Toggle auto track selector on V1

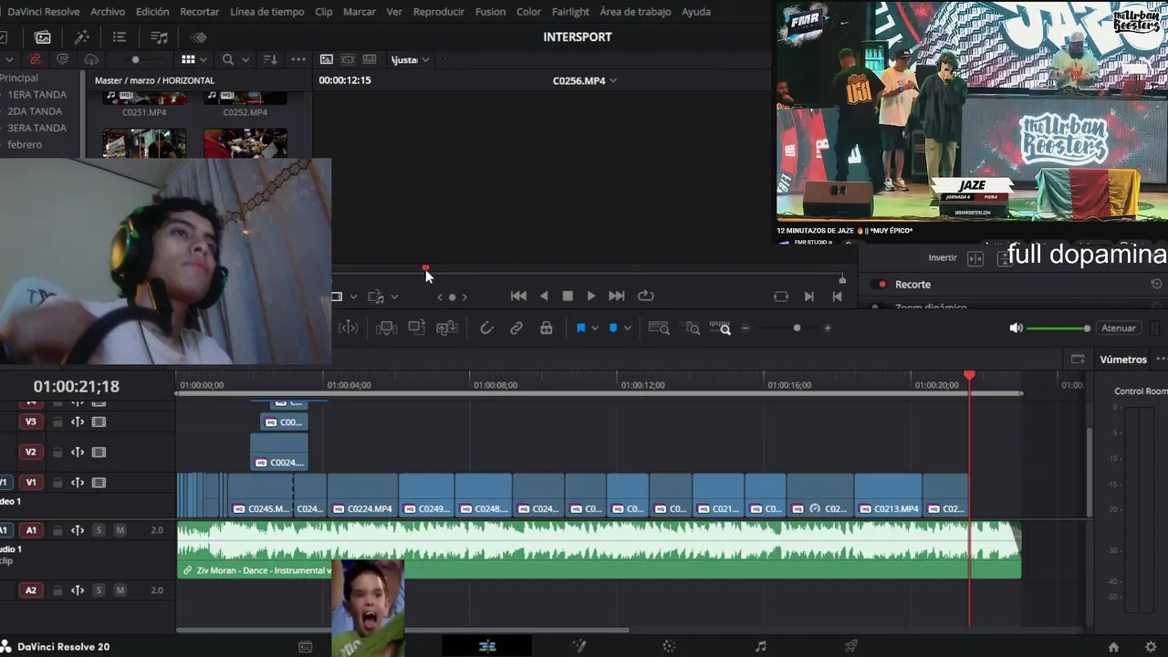(78, 483)
